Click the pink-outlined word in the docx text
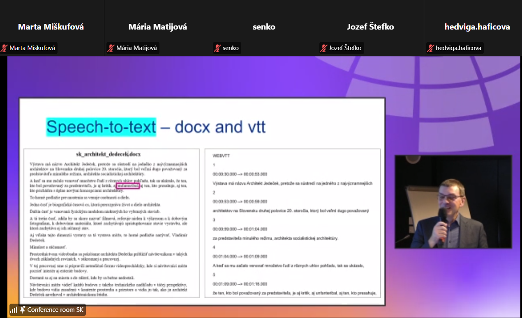The image size is (522, 318). click(128, 186)
